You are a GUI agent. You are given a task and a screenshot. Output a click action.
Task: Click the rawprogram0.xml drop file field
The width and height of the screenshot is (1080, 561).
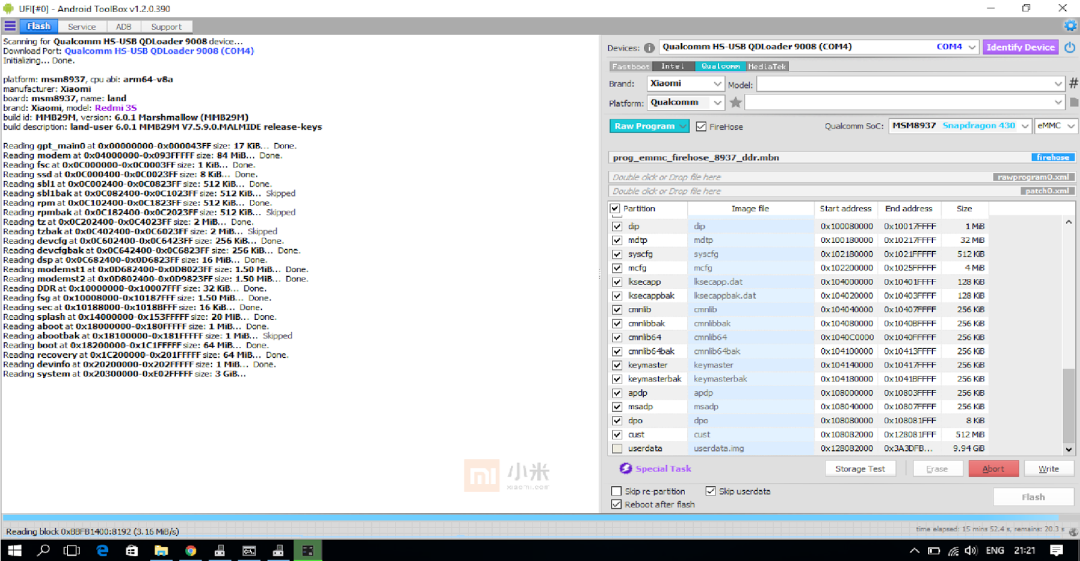[x=842, y=177]
